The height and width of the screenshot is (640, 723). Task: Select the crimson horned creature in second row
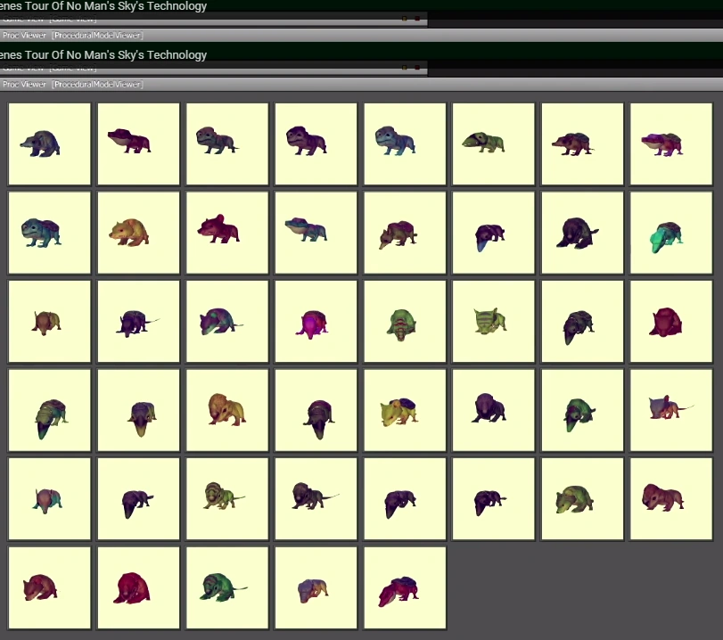point(227,233)
